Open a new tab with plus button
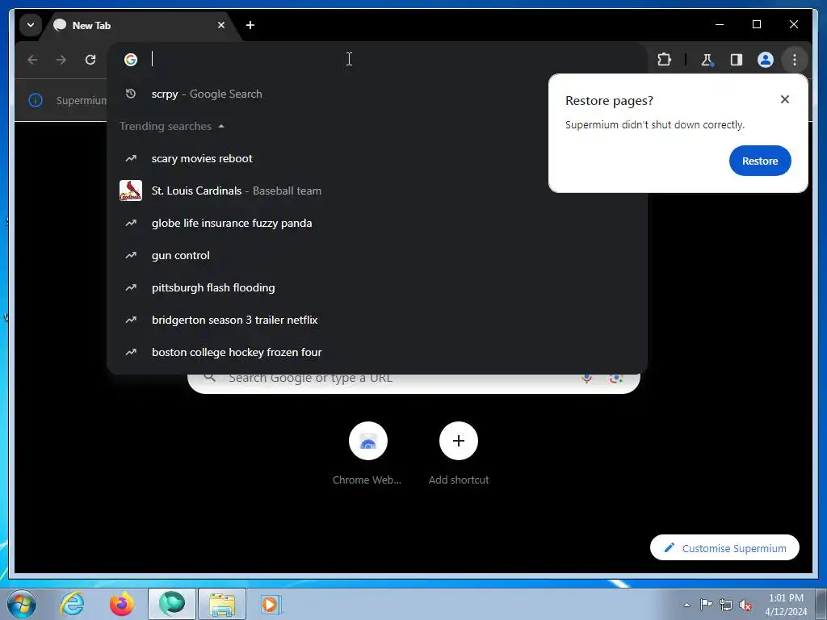 pos(250,25)
